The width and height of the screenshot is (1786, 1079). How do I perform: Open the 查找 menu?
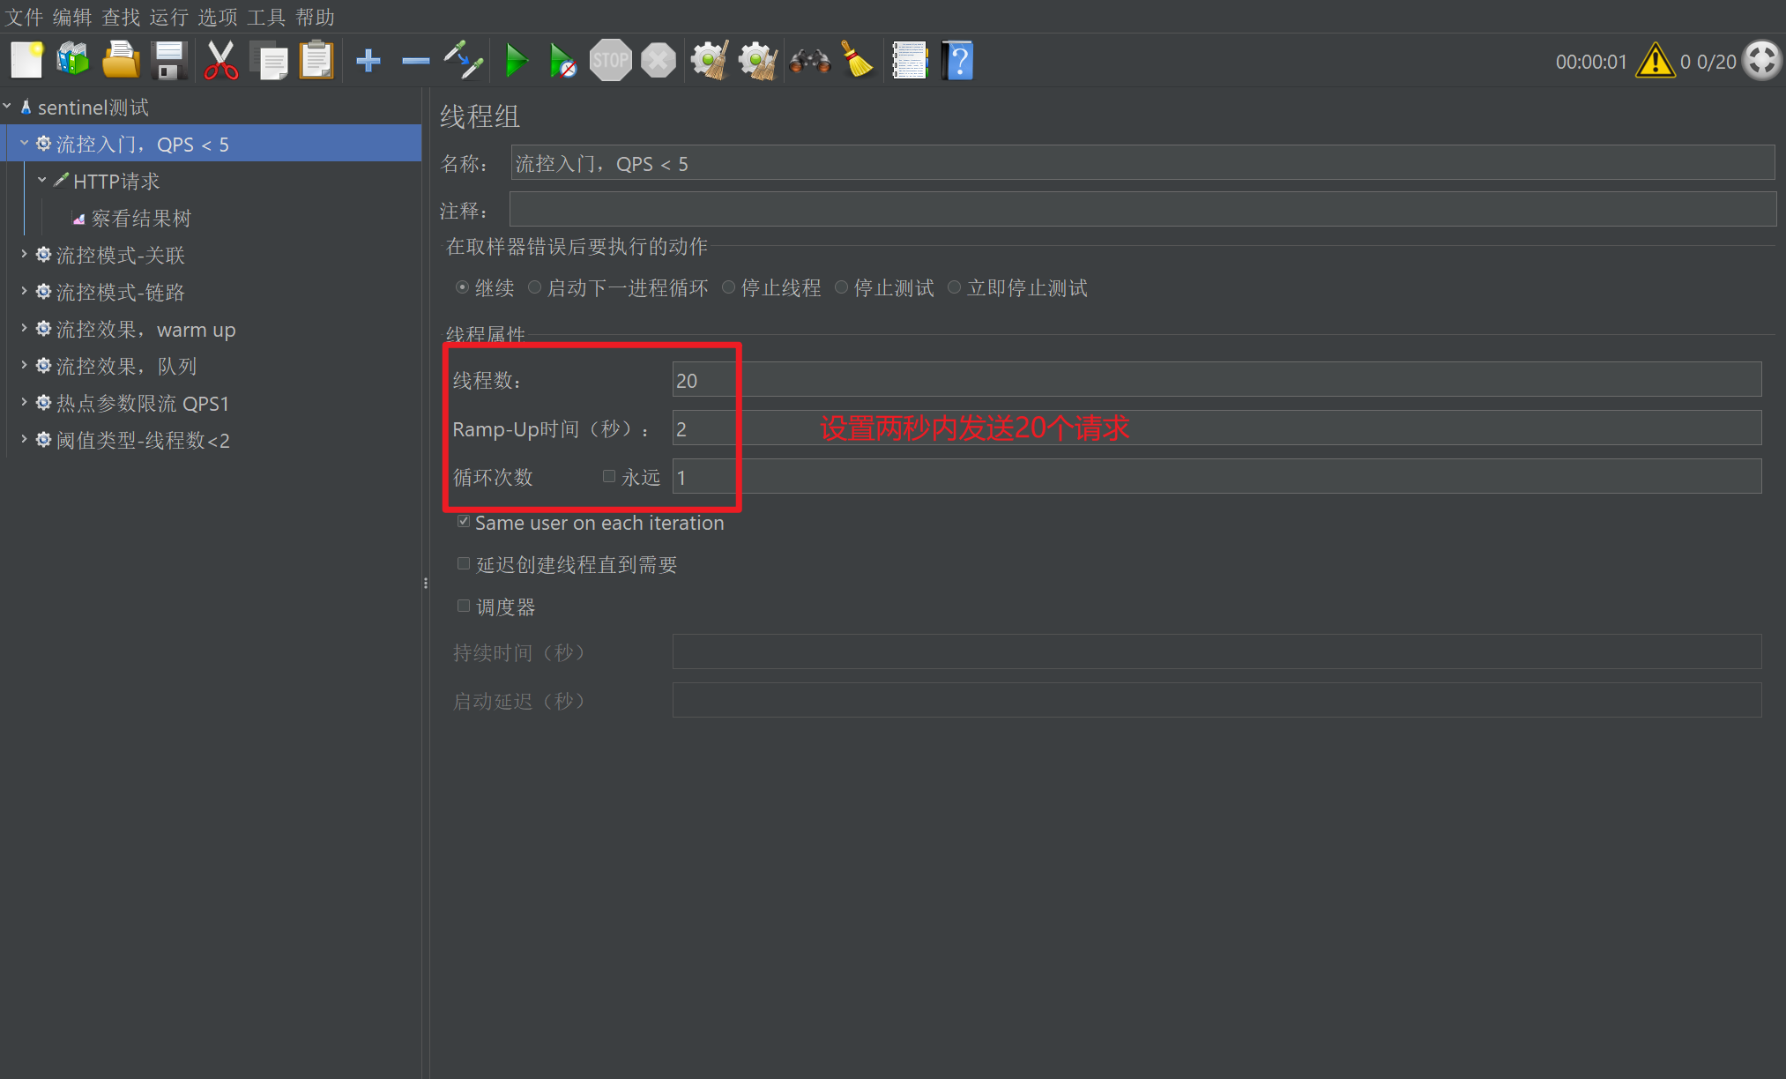click(121, 17)
